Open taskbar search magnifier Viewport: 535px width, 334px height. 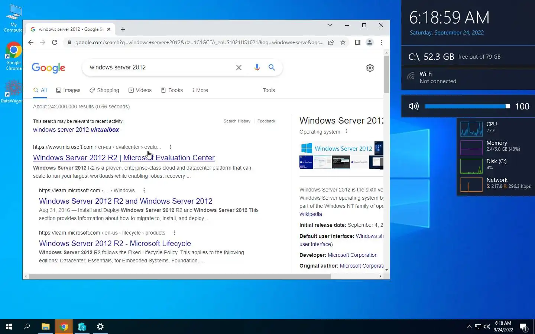27,327
